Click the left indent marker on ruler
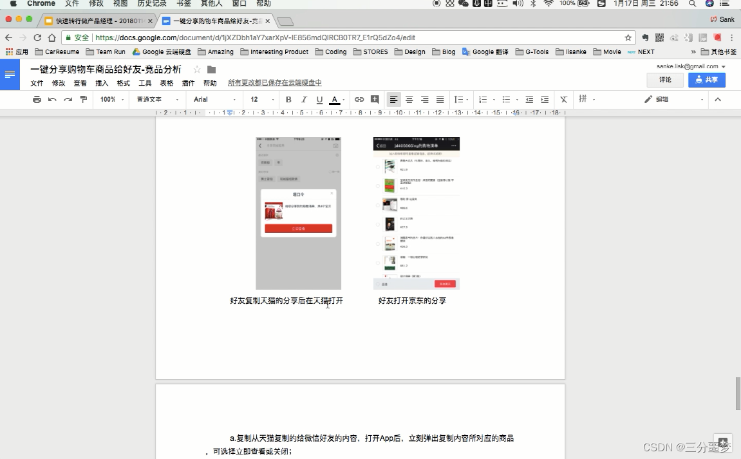The height and width of the screenshot is (459, 741). pyautogui.click(x=230, y=113)
